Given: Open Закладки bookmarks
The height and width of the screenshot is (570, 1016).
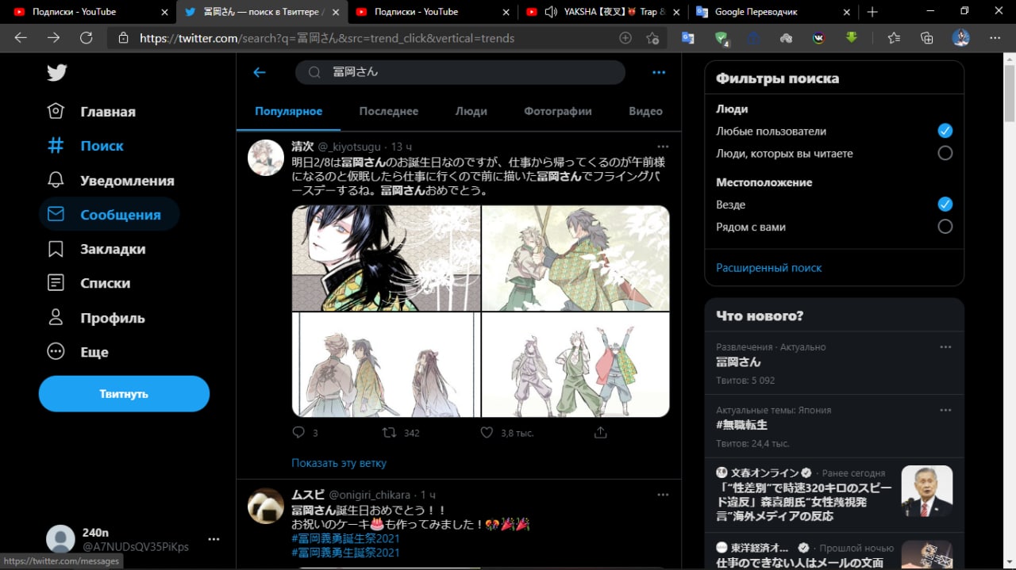Looking at the screenshot, I should [x=96, y=249].
